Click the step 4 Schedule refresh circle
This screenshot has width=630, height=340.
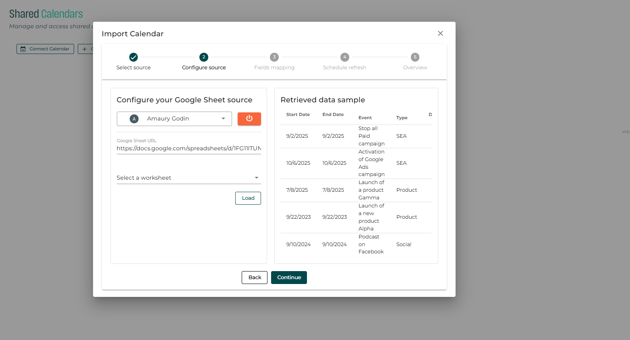click(345, 57)
